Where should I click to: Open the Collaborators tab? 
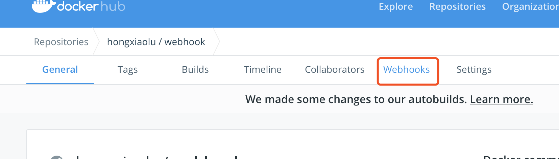335,70
